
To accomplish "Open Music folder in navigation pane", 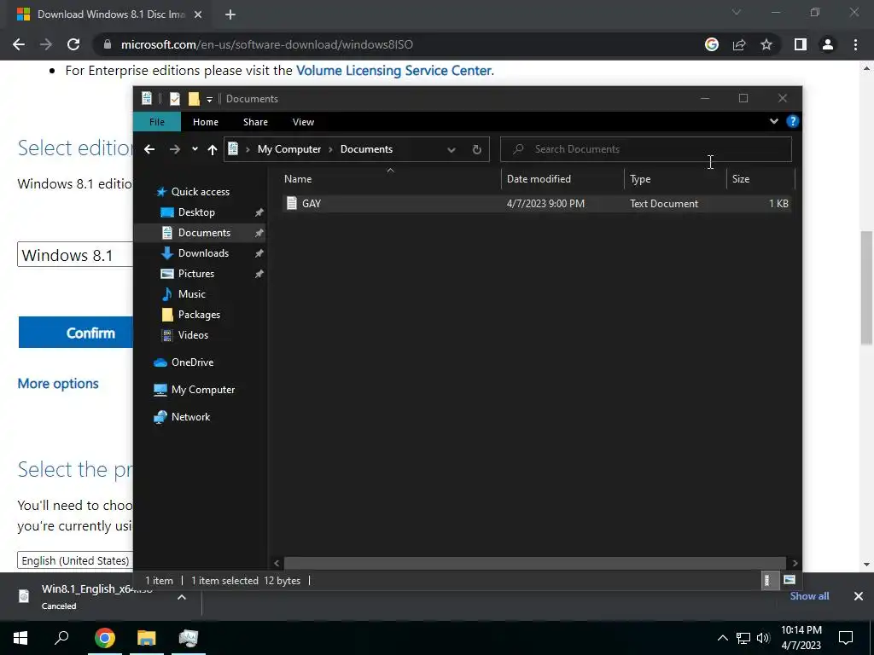I will [x=191, y=294].
